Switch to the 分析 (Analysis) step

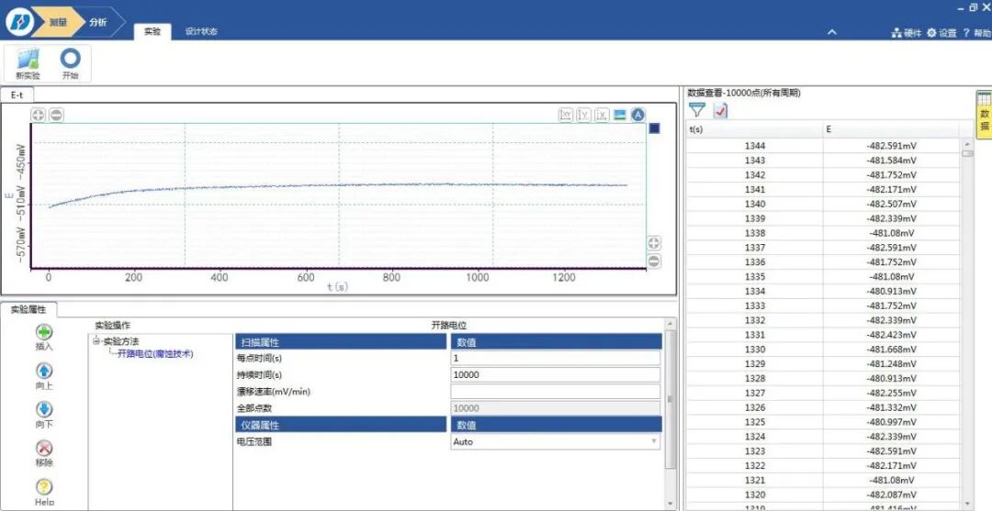98,22
